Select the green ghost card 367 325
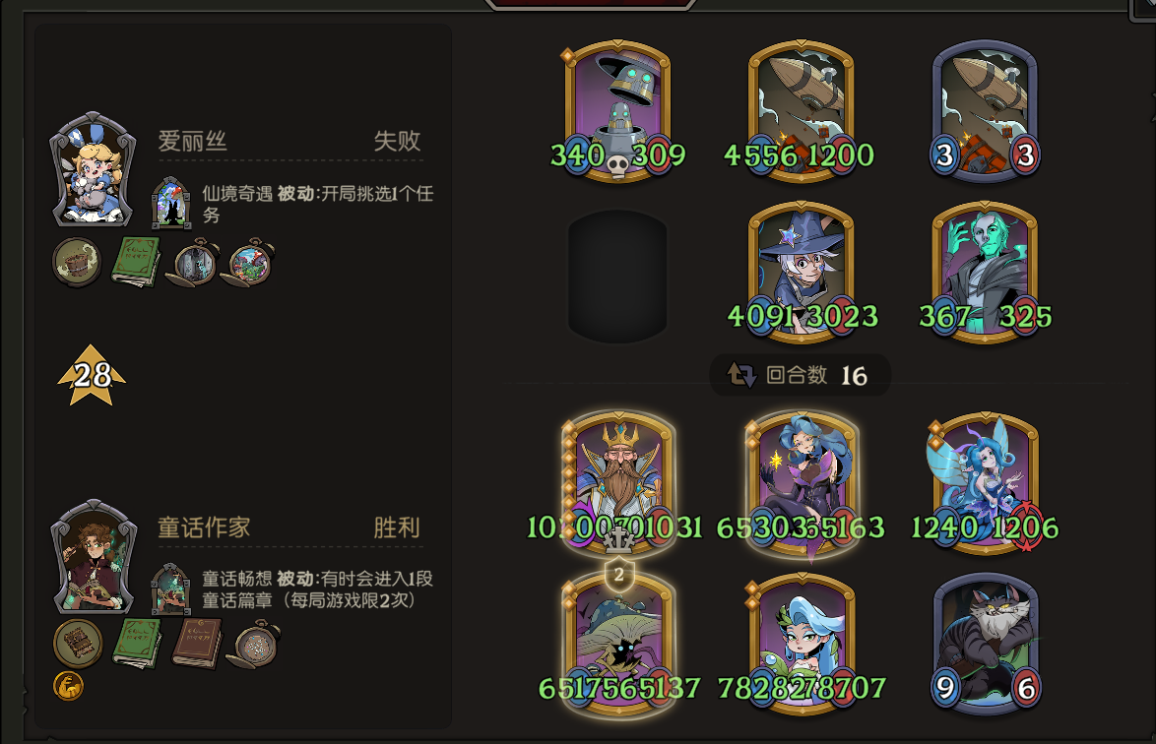Screen dimensions: 1156x744 click(985, 273)
